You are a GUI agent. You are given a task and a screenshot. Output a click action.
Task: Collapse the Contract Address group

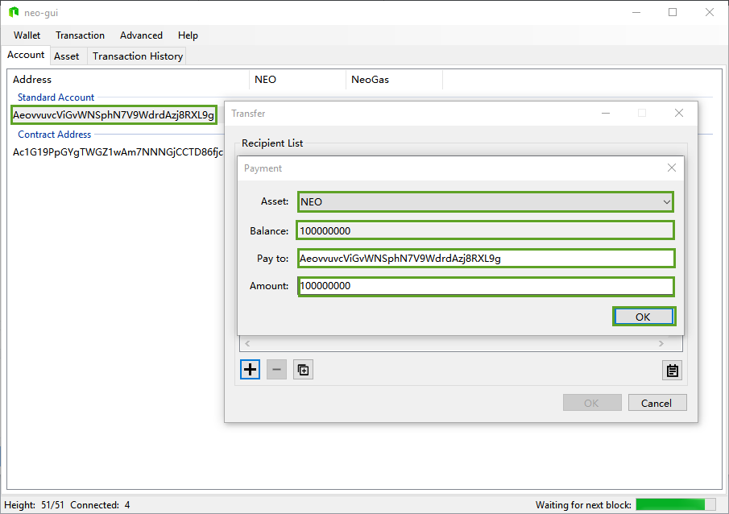pos(55,135)
